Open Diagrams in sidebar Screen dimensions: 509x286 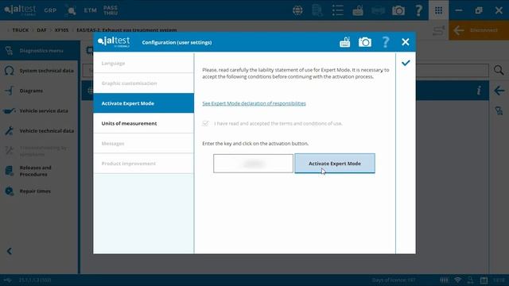[40, 91]
